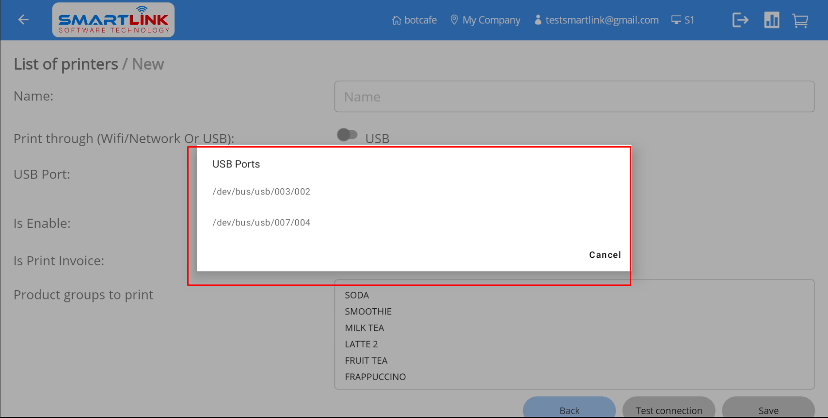Click the back arrow icon
Image resolution: width=828 pixels, height=418 pixels.
pyautogui.click(x=23, y=20)
